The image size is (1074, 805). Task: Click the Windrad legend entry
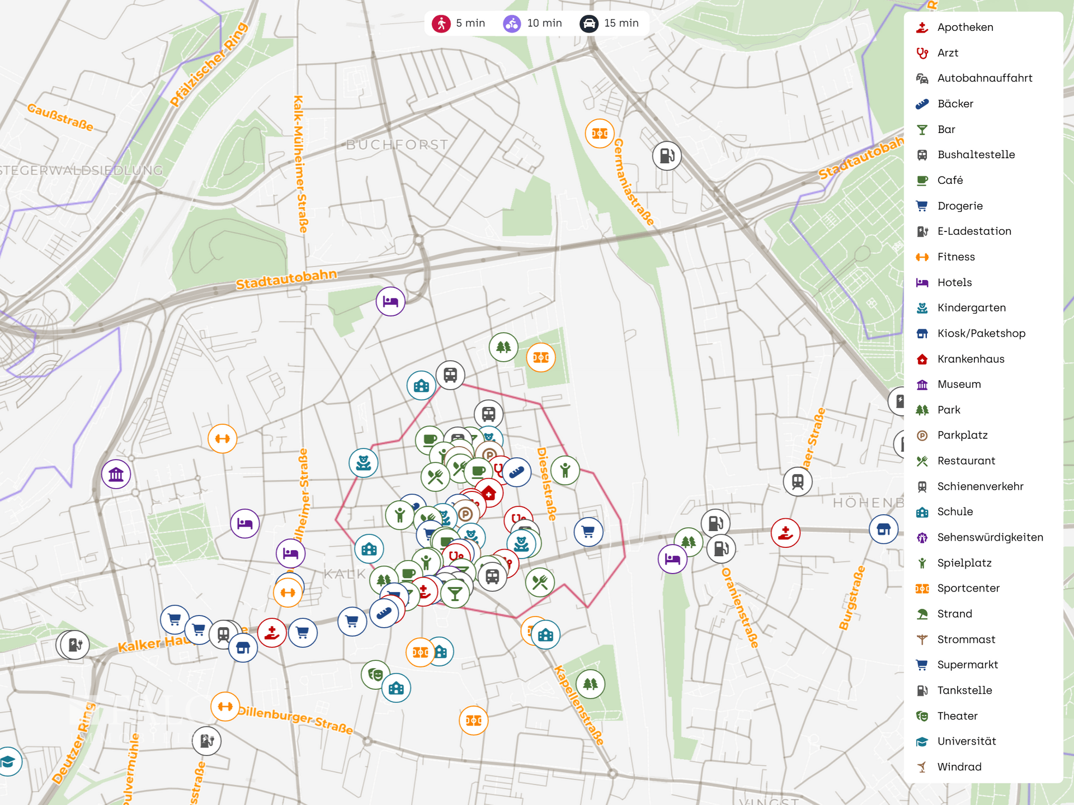pos(959,767)
